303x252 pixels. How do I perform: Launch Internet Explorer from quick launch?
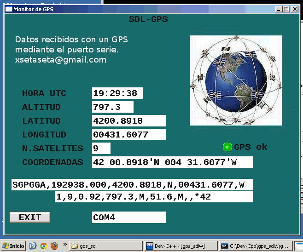point(33,246)
